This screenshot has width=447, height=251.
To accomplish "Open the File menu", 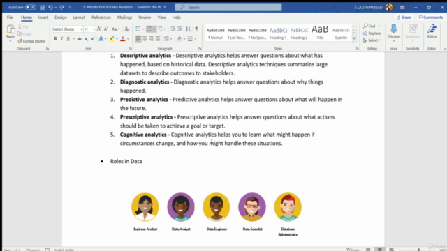I will coord(10,17).
